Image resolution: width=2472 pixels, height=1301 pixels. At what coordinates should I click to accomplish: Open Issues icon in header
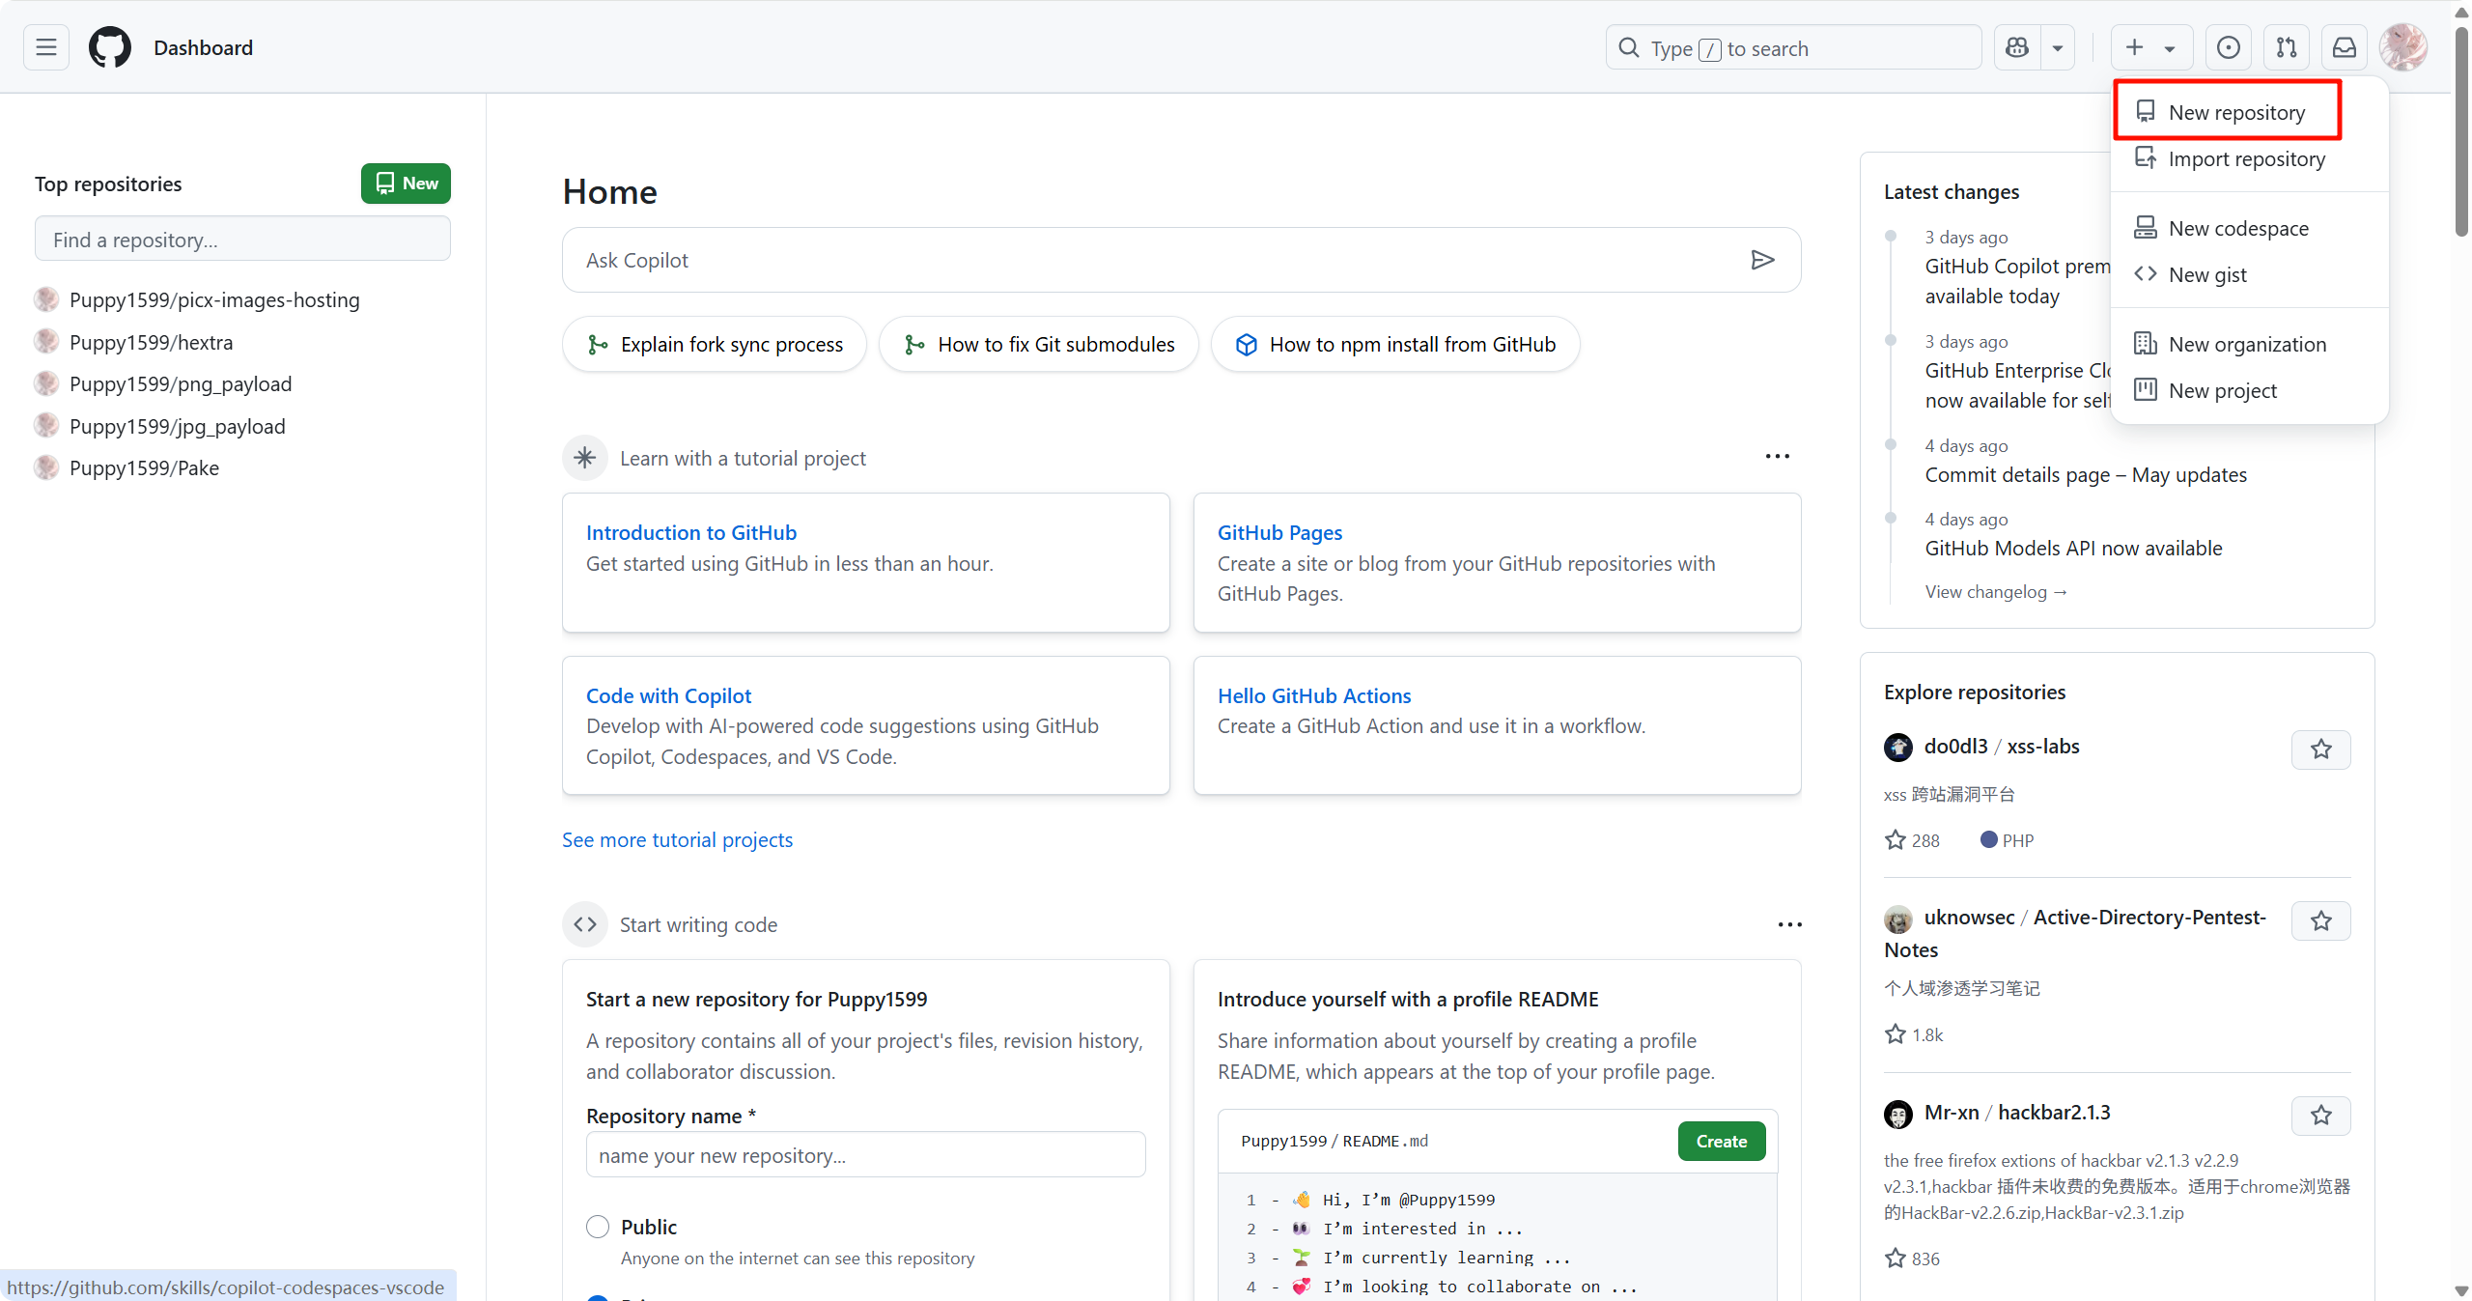point(2229,47)
